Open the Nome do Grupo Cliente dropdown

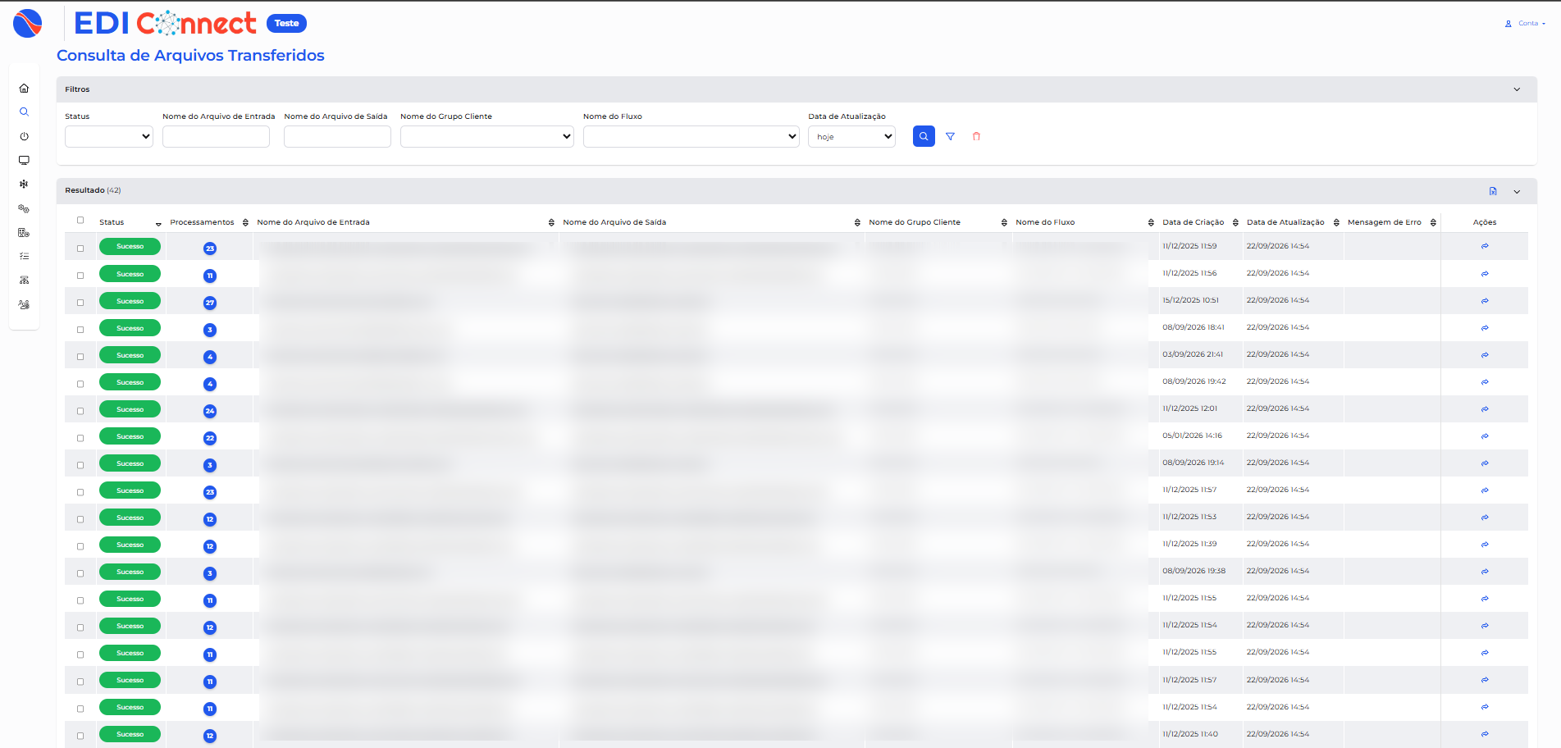[x=487, y=136]
